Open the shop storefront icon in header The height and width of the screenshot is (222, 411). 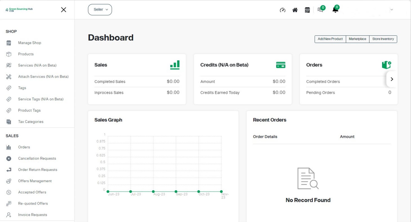(x=307, y=10)
